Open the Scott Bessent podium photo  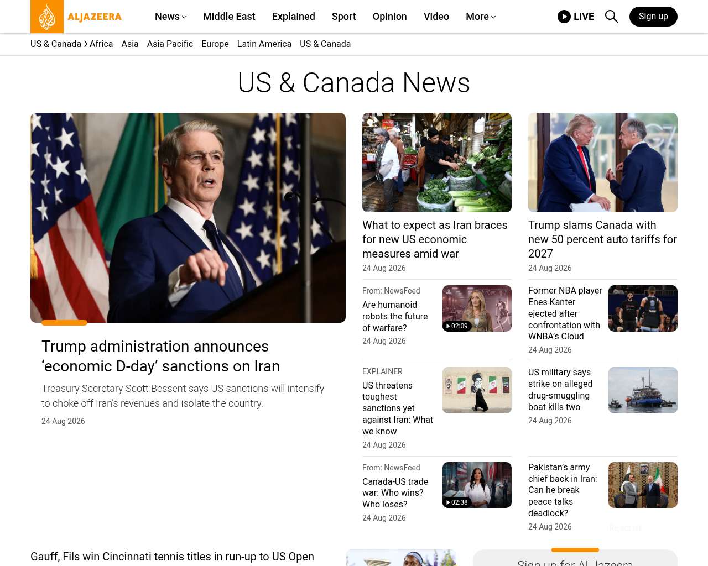click(188, 218)
